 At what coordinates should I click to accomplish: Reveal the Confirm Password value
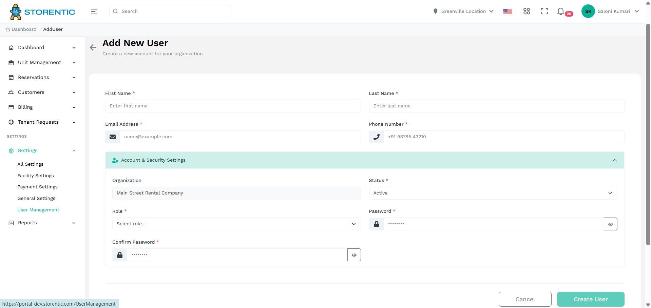pyautogui.click(x=354, y=254)
